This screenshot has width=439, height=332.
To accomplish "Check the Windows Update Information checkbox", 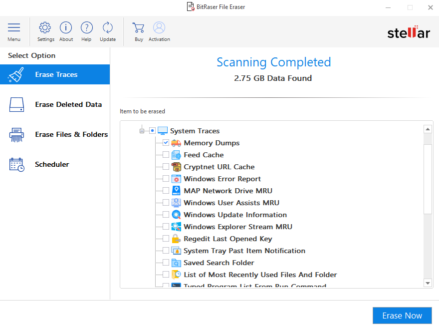I will (166, 215).
